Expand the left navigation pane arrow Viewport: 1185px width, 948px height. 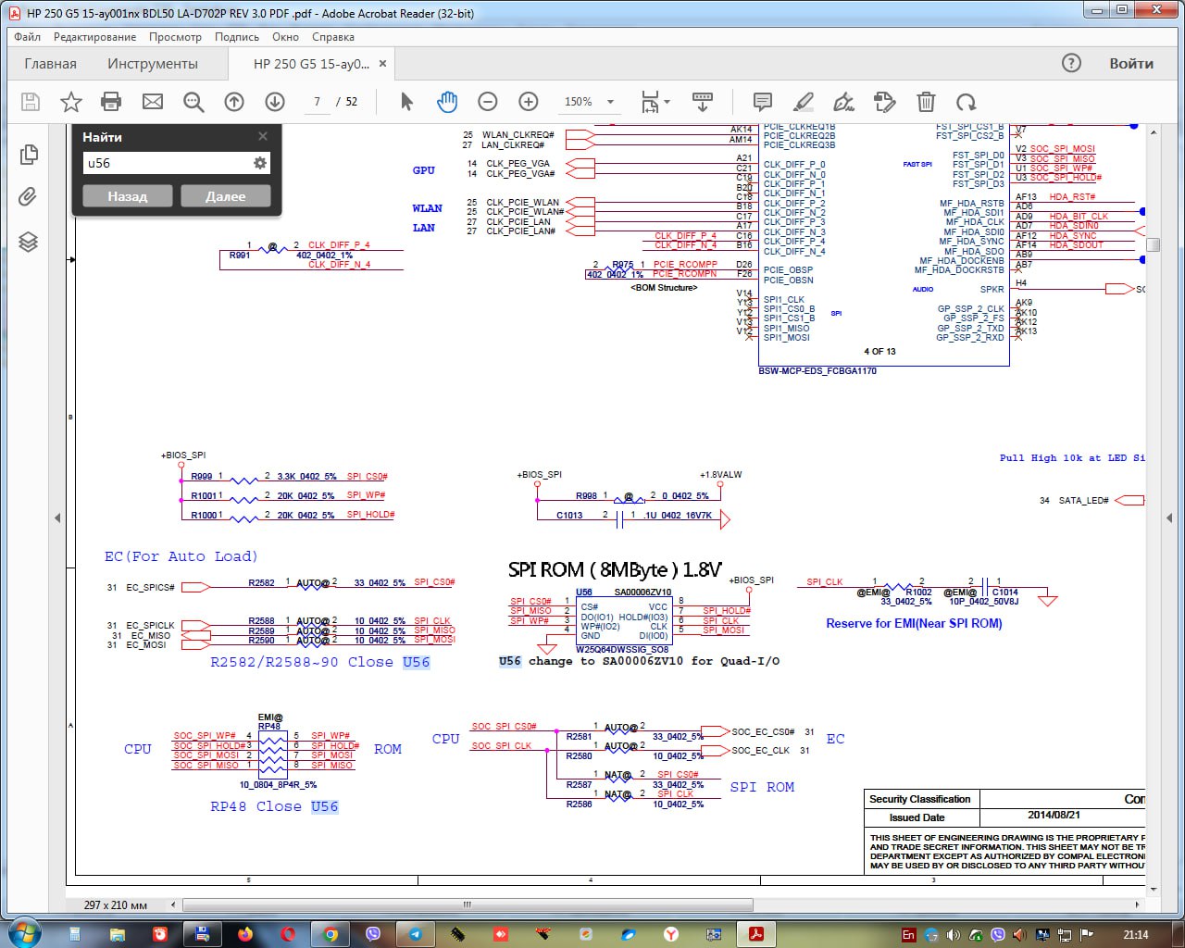(57, 518)
